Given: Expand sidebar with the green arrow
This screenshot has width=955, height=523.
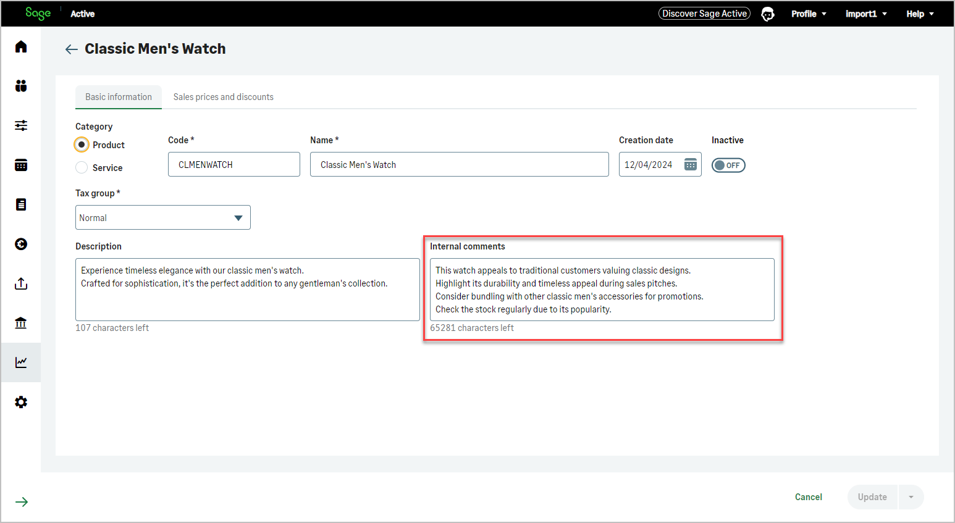Looking at the screenshot, I should pos(22,502).
